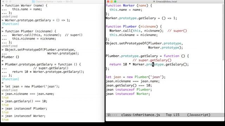The height and width of the screenshot is (126, 225).
Task: Minimize the Emacs window with yellow button
Action: (x=112, y=1)
